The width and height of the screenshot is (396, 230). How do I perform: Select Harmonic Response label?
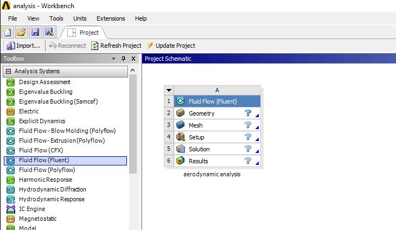click(x=46, y=180)
